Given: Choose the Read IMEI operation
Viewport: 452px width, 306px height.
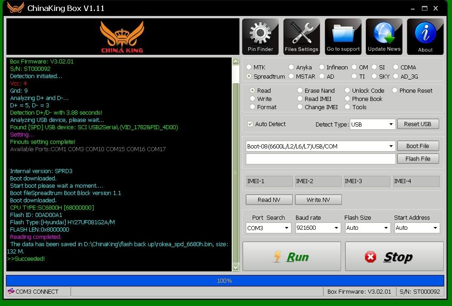Looking at the screenshot, I should click(300, 99).
